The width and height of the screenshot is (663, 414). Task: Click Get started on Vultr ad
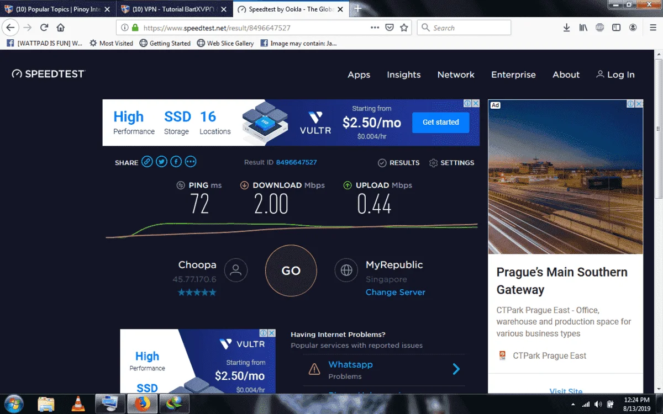pyautogui.click(x=440, y=122)
